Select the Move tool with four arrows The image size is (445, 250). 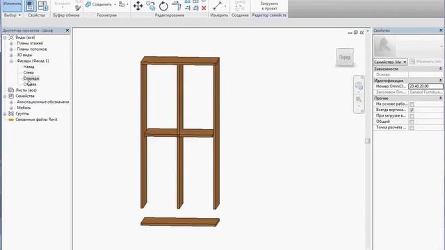pos(138,6)
